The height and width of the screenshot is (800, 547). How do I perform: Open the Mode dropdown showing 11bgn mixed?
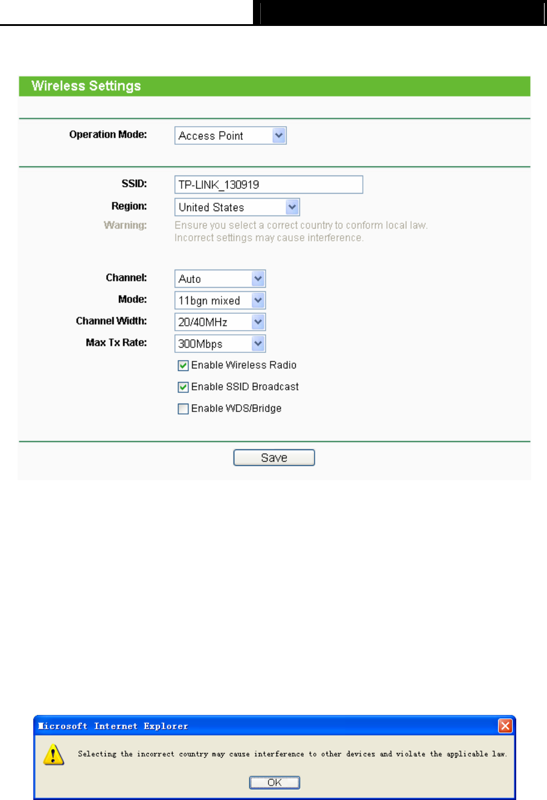click(220, 300)
